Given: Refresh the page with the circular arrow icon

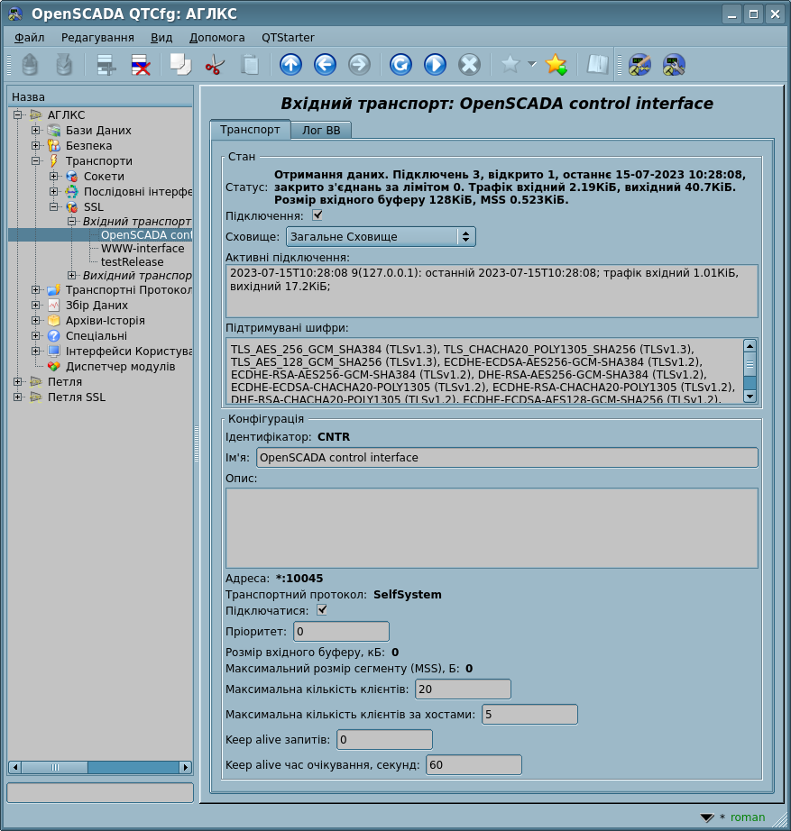Looking at the screenshot, I should [x=400, y=65].
